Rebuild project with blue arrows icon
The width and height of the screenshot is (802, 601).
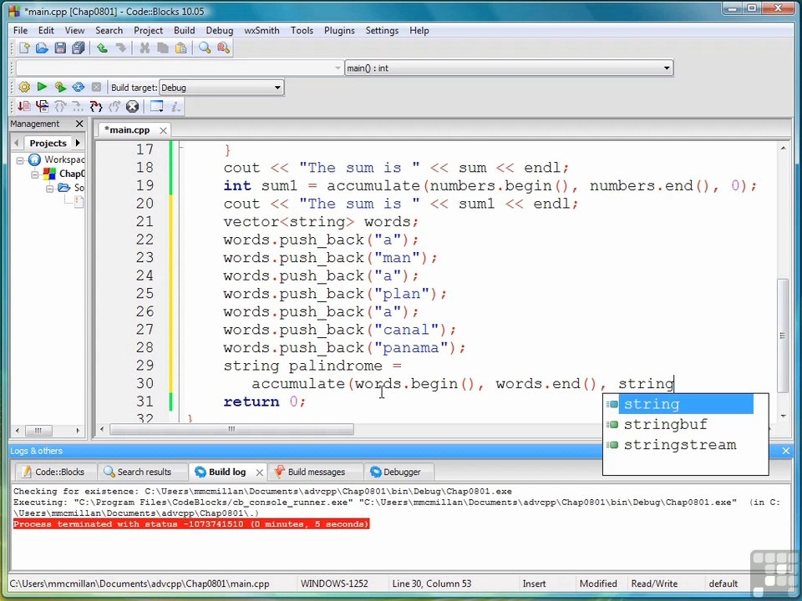tap(79, 88)
